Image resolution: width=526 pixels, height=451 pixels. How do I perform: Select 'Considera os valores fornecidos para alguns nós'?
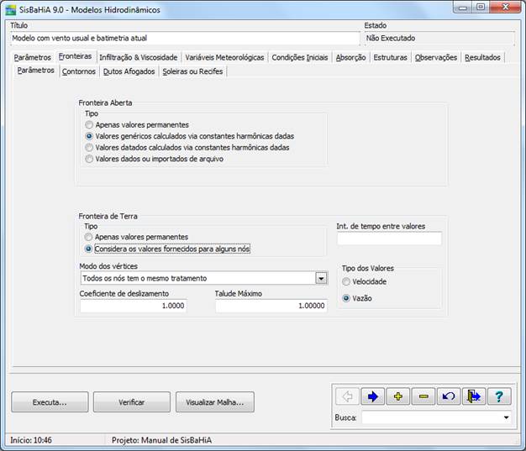coord(167,249)
